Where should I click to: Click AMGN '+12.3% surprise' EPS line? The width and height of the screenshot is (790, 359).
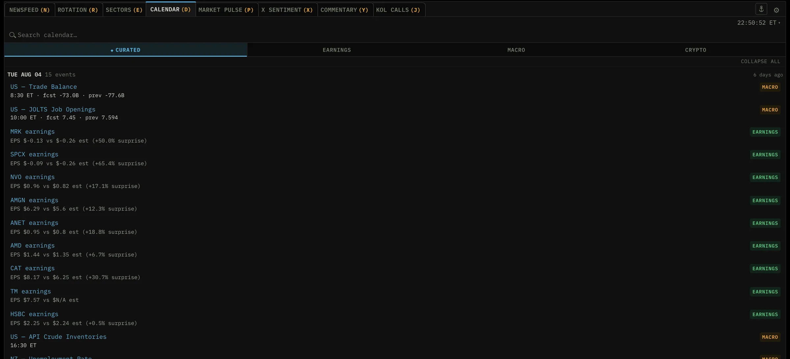coord(73,209)
